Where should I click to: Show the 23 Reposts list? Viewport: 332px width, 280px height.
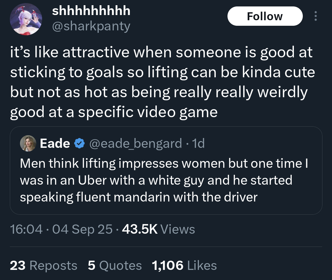coord(43,265)
